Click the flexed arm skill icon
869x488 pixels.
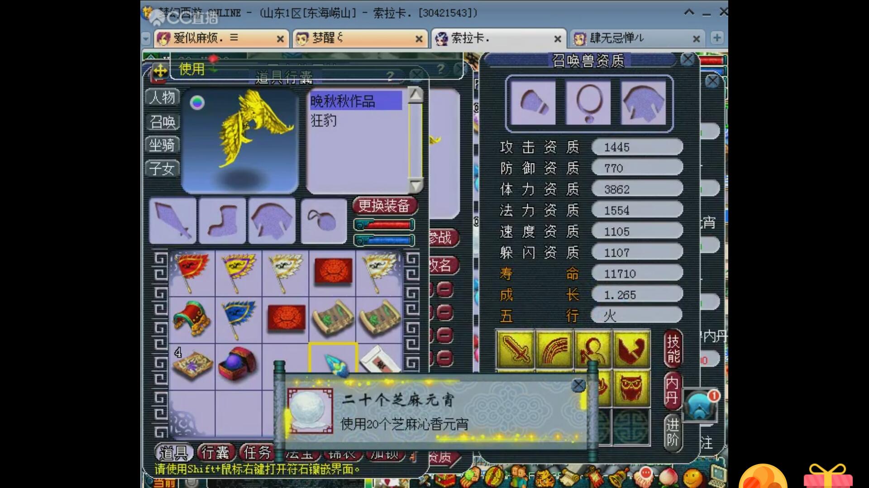coord(631,349)
